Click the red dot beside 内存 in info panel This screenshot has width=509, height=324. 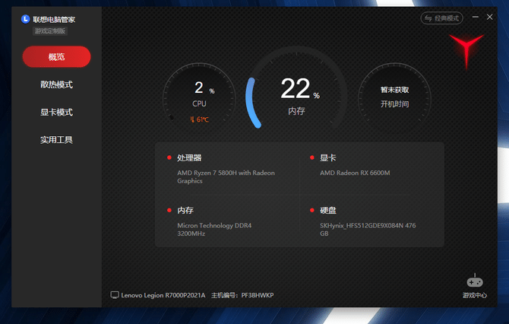(x=169, y=210)
